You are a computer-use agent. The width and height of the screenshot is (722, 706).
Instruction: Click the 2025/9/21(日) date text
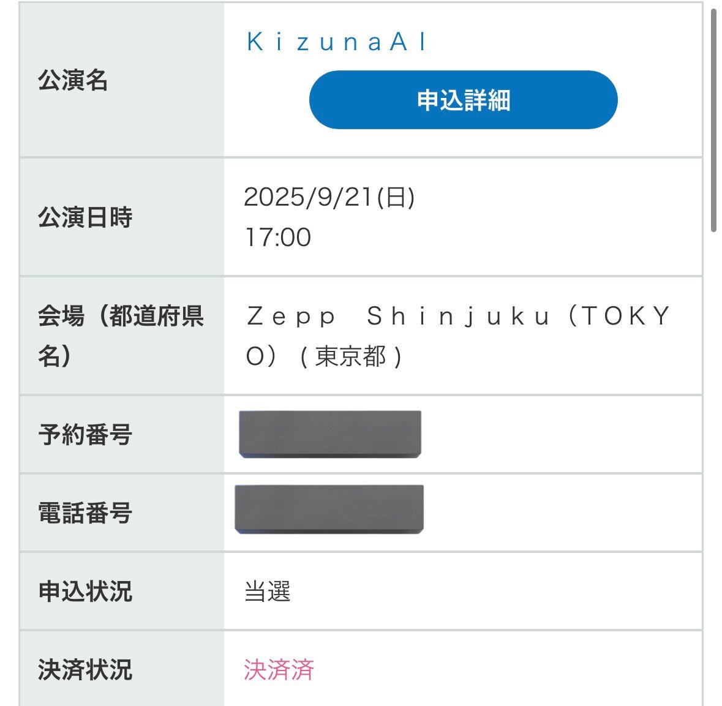coord(329,197)
